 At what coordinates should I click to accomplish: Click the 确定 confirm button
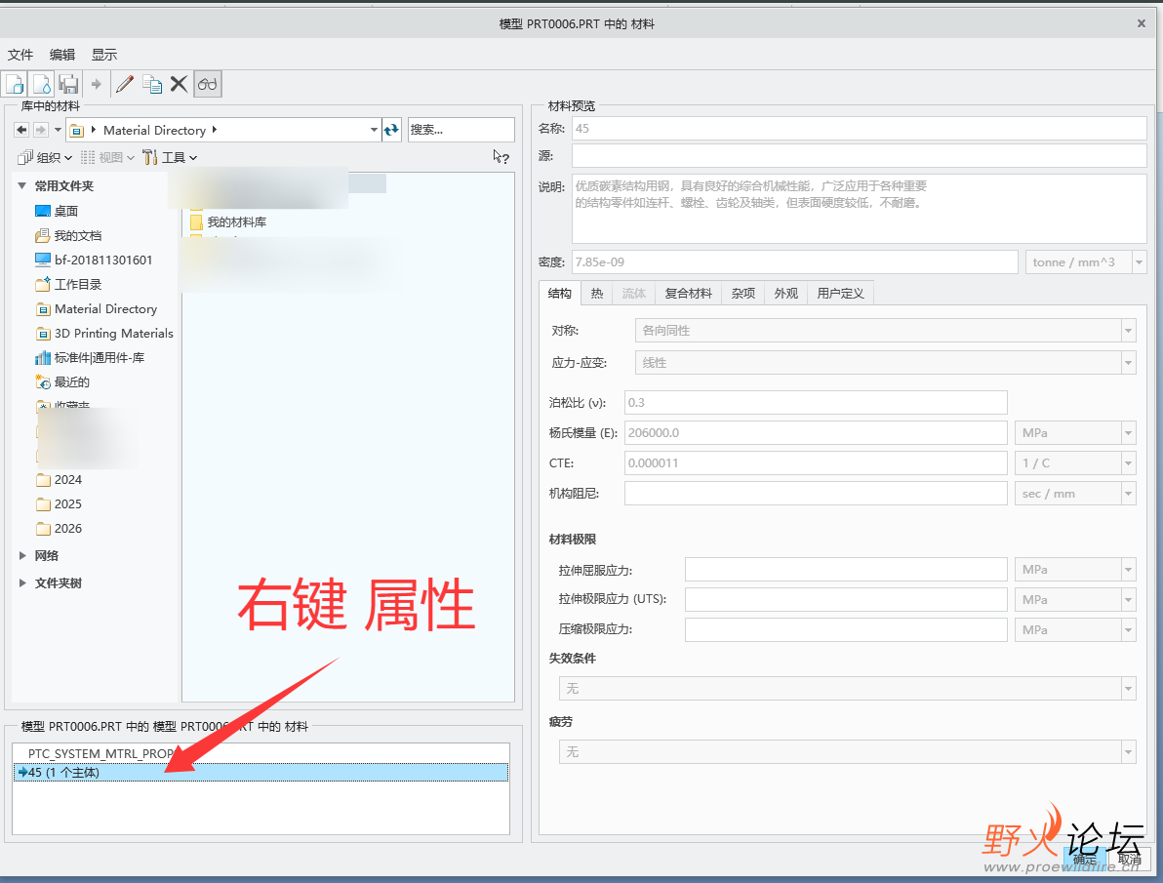click(1085, 859)
